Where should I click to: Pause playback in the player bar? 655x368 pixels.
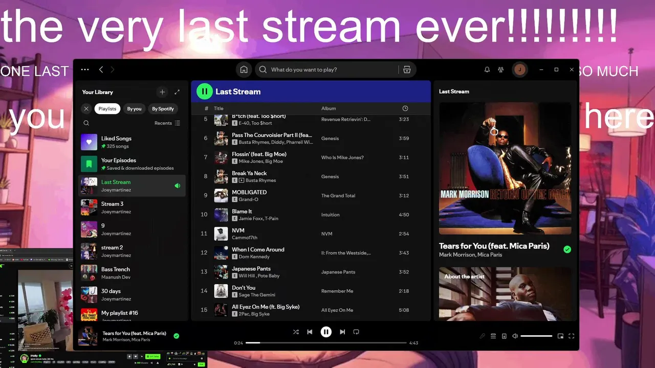[326, 332]
